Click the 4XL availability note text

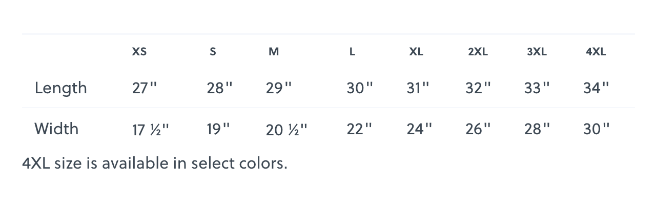tap(155, 163)
